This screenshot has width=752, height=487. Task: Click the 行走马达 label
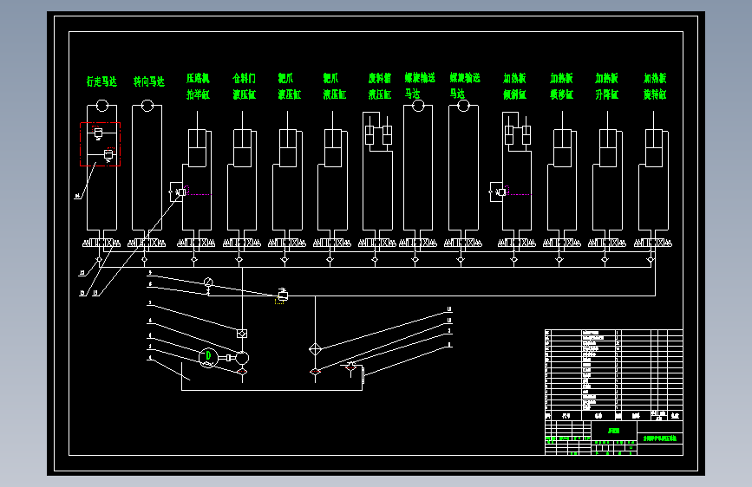click(x=101, y=81)
